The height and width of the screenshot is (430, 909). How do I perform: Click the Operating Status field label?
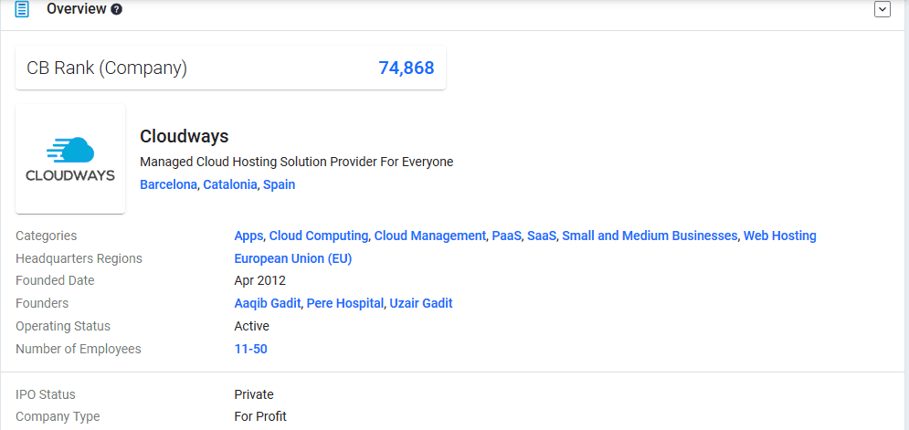63,326
